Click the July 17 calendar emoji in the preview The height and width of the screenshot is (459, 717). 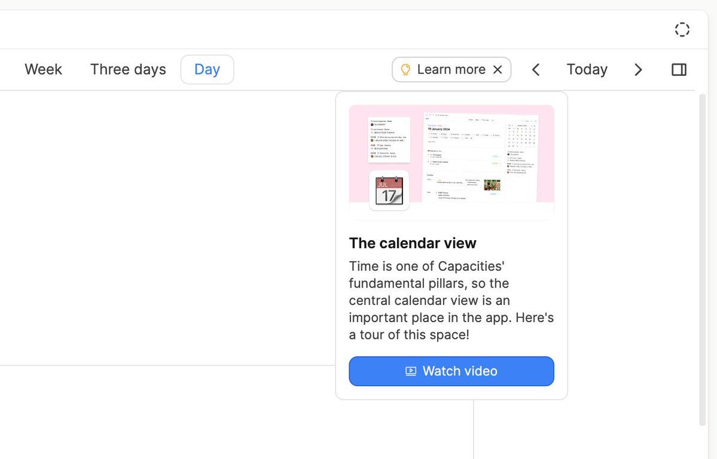tap(388, 190)
